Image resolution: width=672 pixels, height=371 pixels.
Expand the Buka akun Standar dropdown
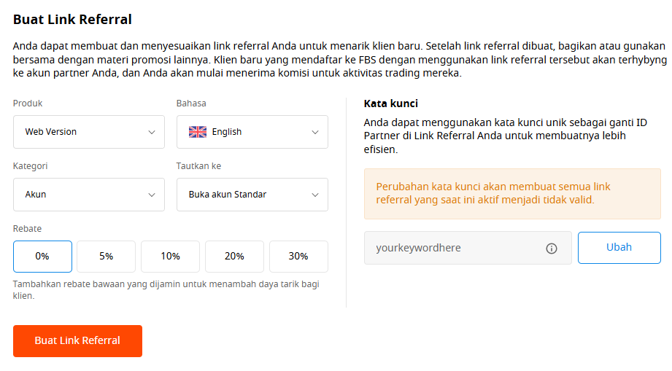click(252, 195)
